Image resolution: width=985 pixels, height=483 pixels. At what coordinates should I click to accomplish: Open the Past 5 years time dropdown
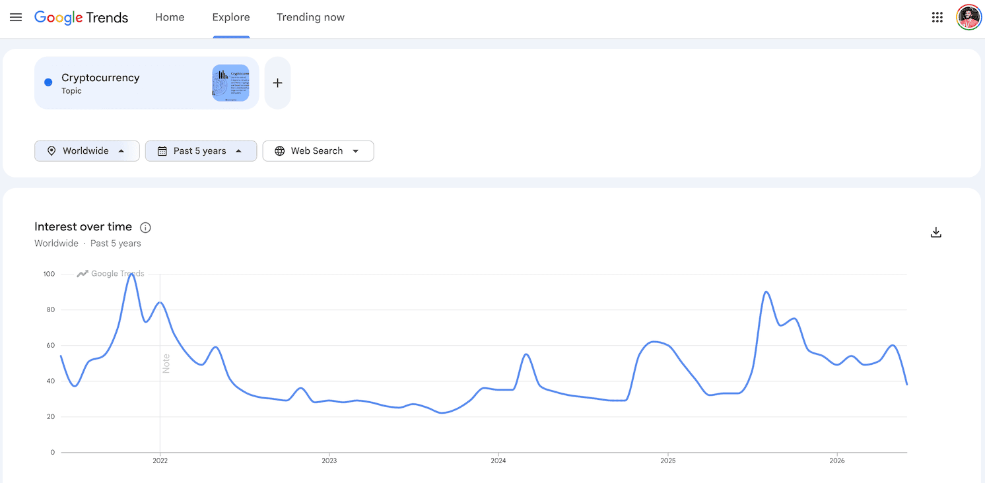point(201,151)
